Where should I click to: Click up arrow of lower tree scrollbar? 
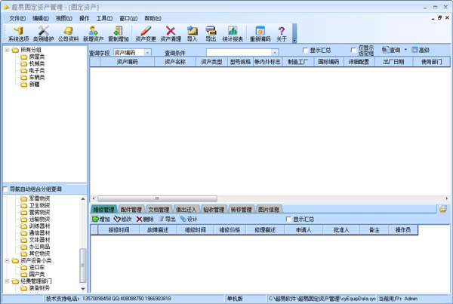[83, 198]
